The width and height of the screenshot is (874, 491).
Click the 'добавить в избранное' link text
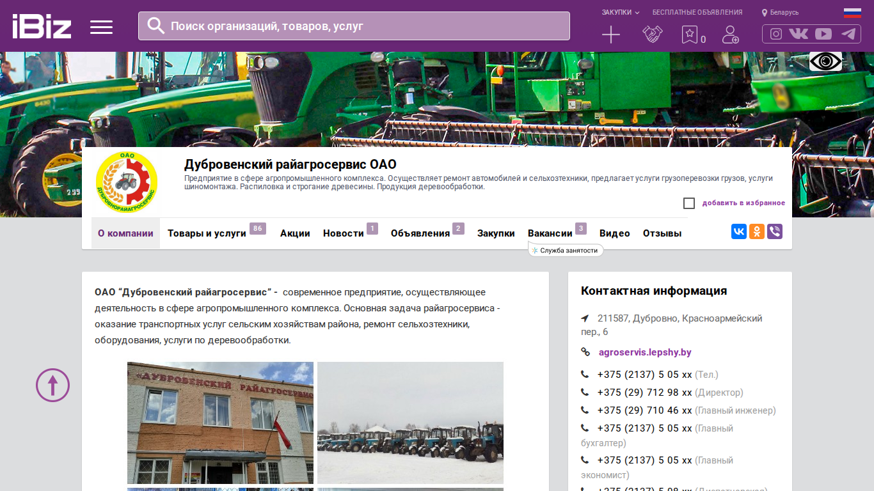pyautogui.click(x=743, y=203)
